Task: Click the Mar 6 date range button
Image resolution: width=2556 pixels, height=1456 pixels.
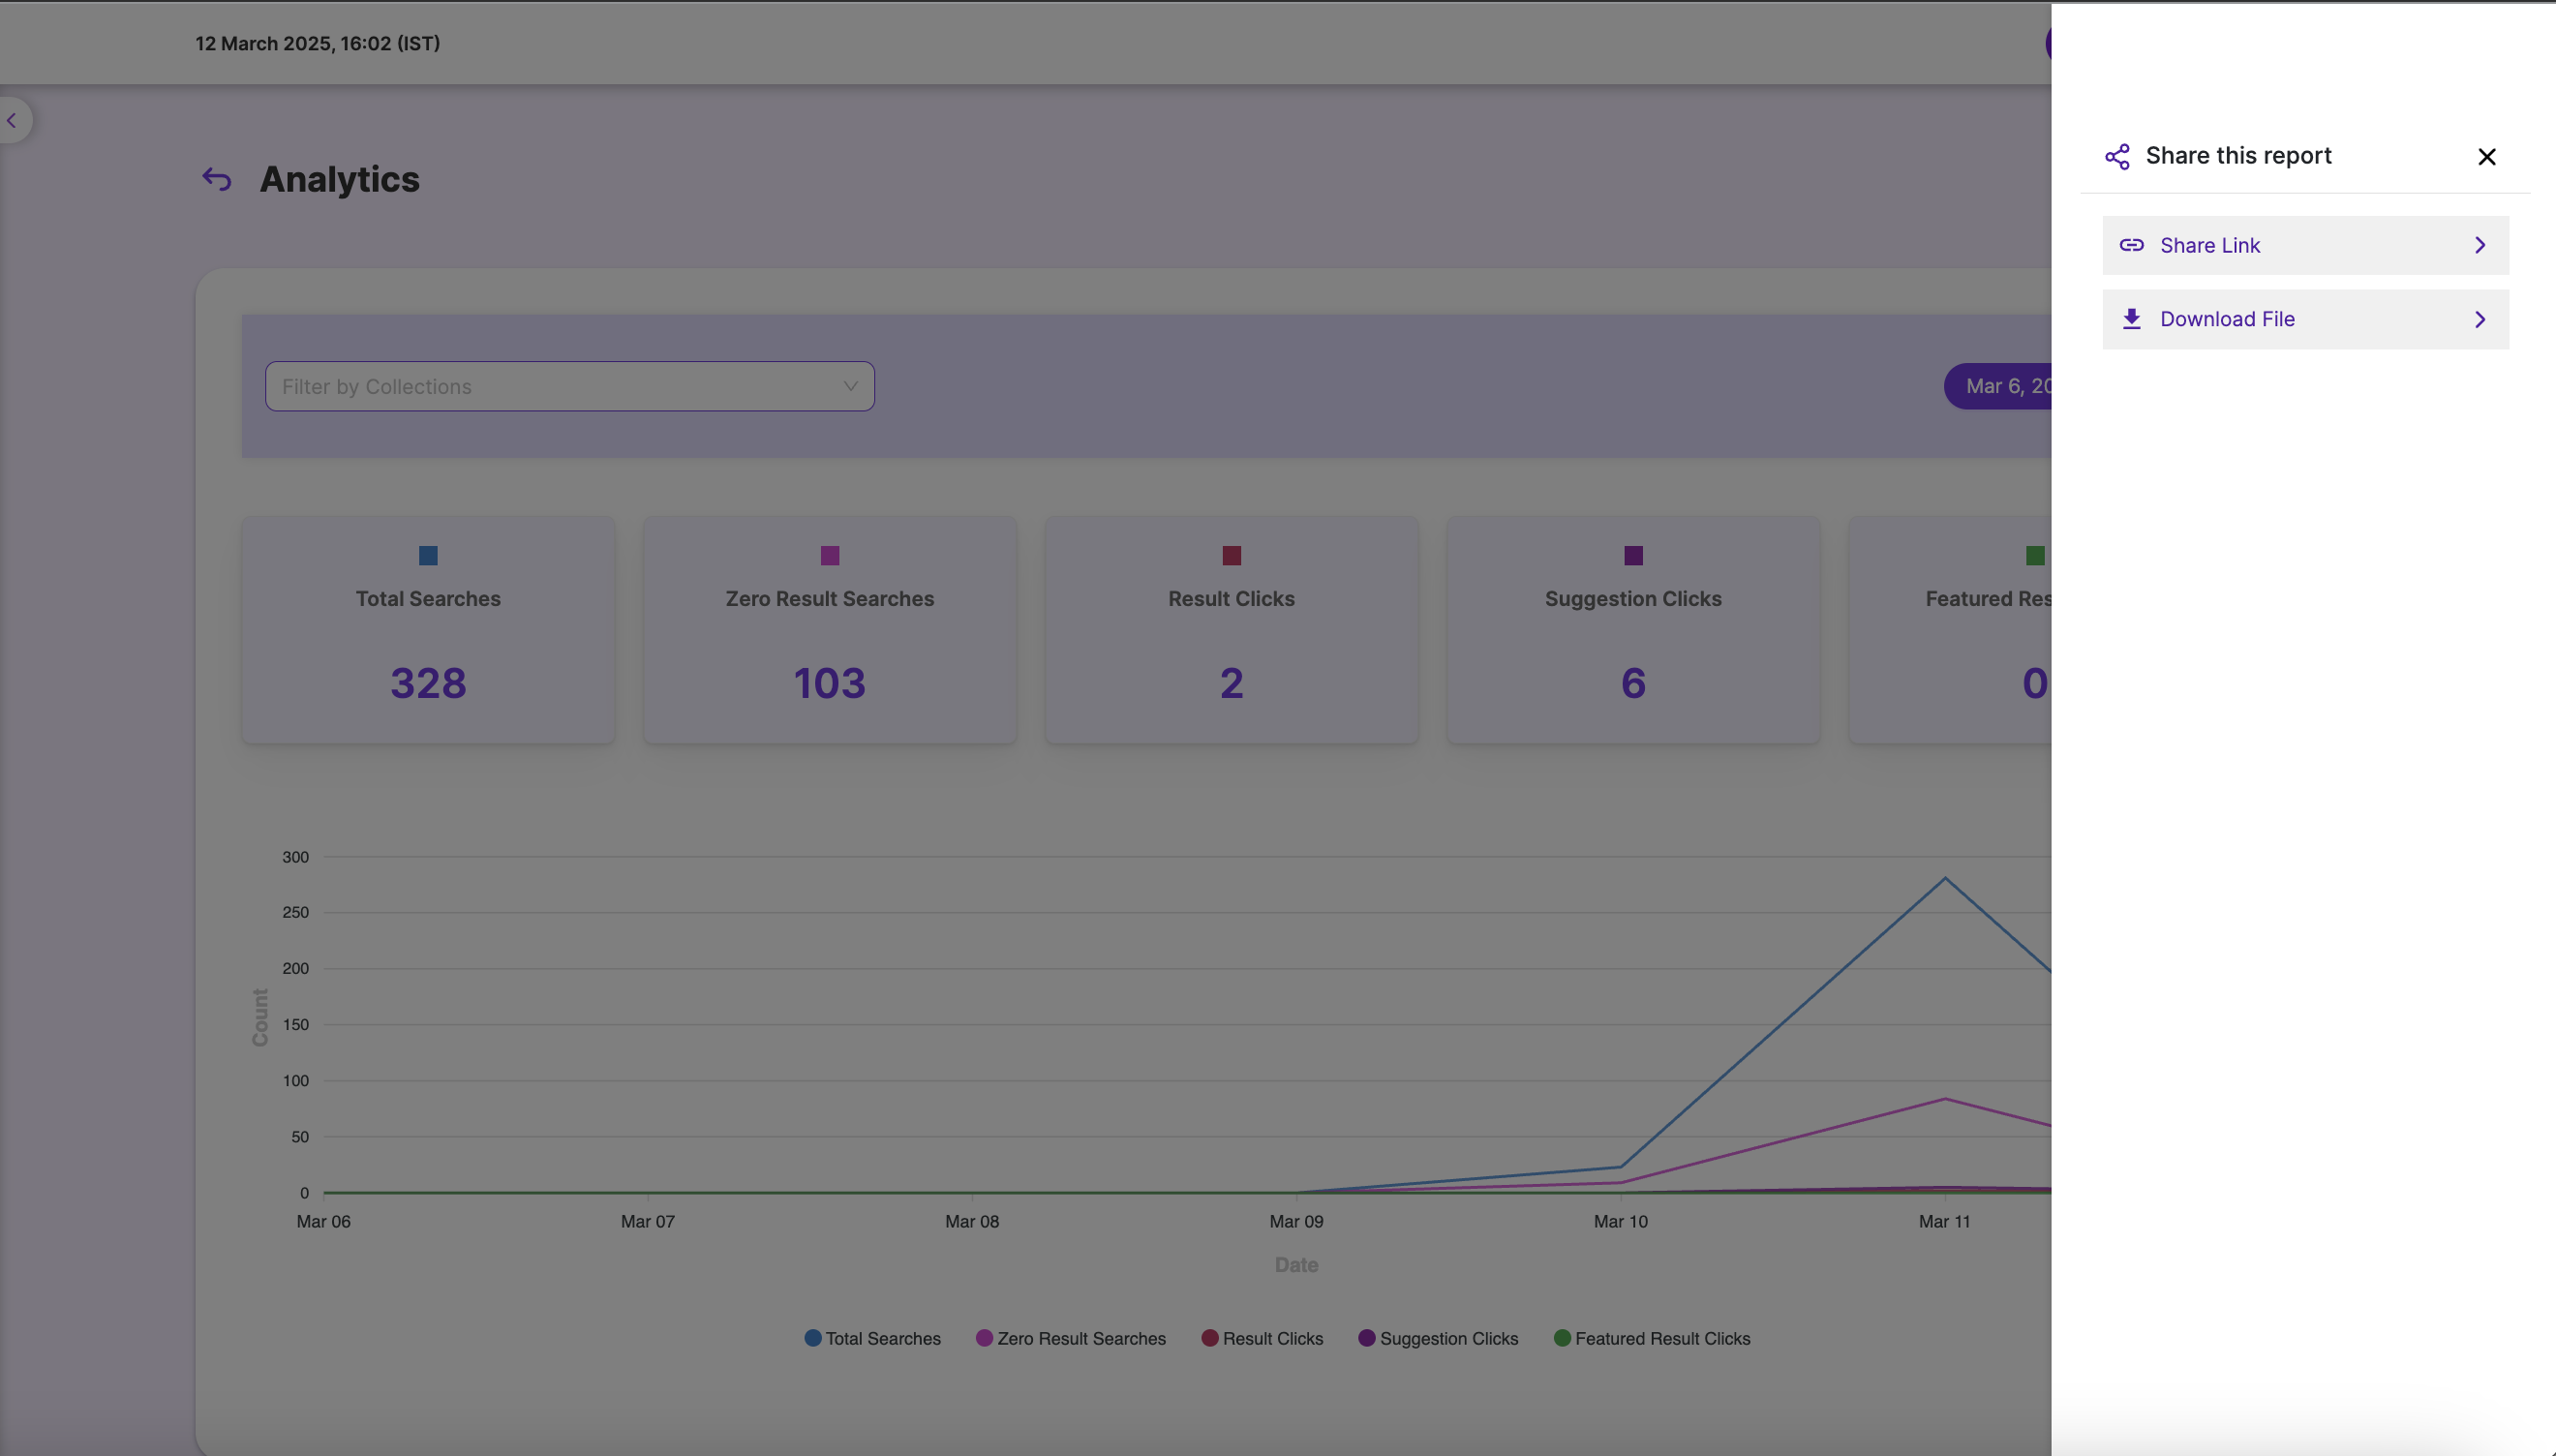Action: pyautogui.click(x=1999, y=386)
